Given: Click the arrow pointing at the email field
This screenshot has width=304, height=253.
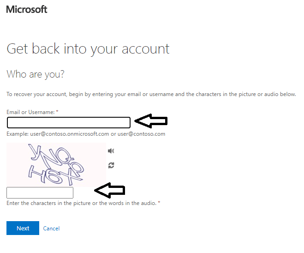Looking at the screenshot, I should 151,121.
